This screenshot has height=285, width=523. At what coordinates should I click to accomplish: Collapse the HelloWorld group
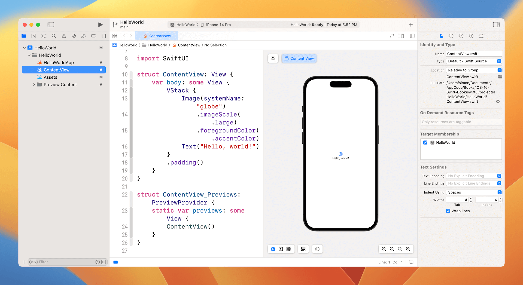pyautogui.click(x=29, y=55)
